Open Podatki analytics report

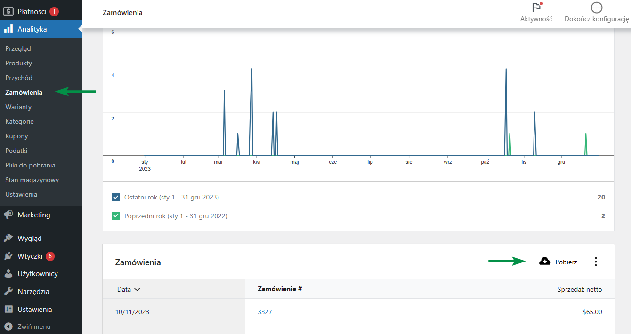click(16, 151)
